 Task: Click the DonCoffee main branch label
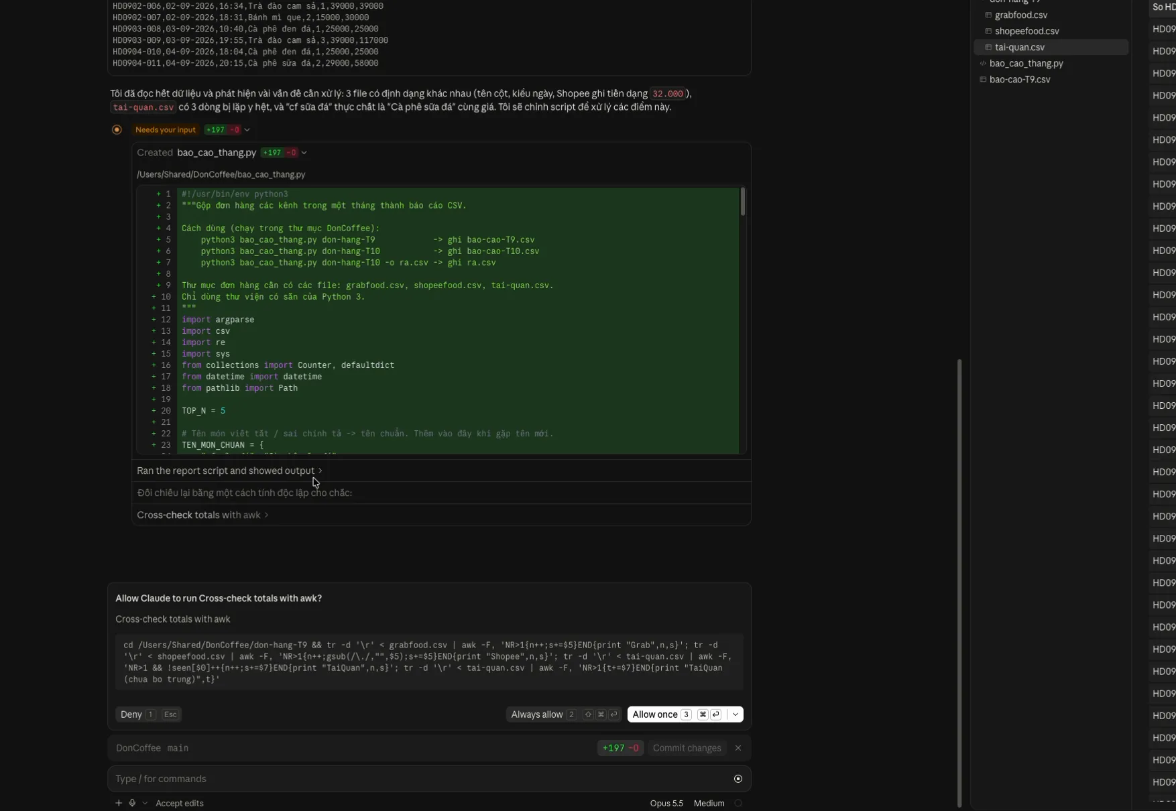coord(152,748)
